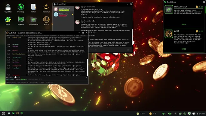Click the ShadowFetch price coin in DarkDrop

(197, 7)
